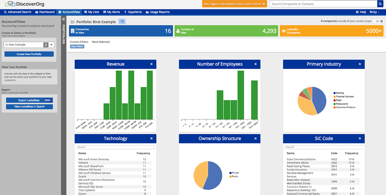Collapse the portfolios sidebar with double chevron
The image size is (386, 195).
[x=63, y=19]
